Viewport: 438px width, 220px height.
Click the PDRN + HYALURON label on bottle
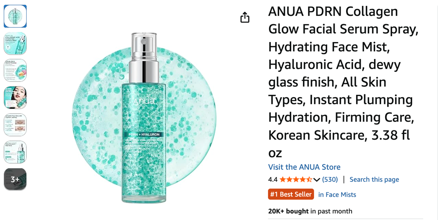tap(144, 134)
